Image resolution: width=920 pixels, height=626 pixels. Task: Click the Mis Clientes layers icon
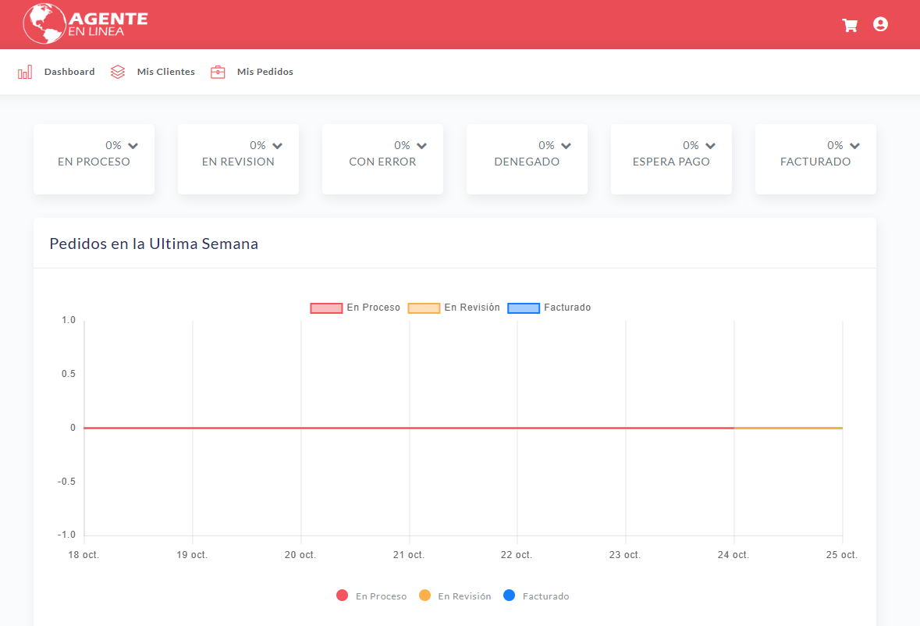(x=118, y=72)
